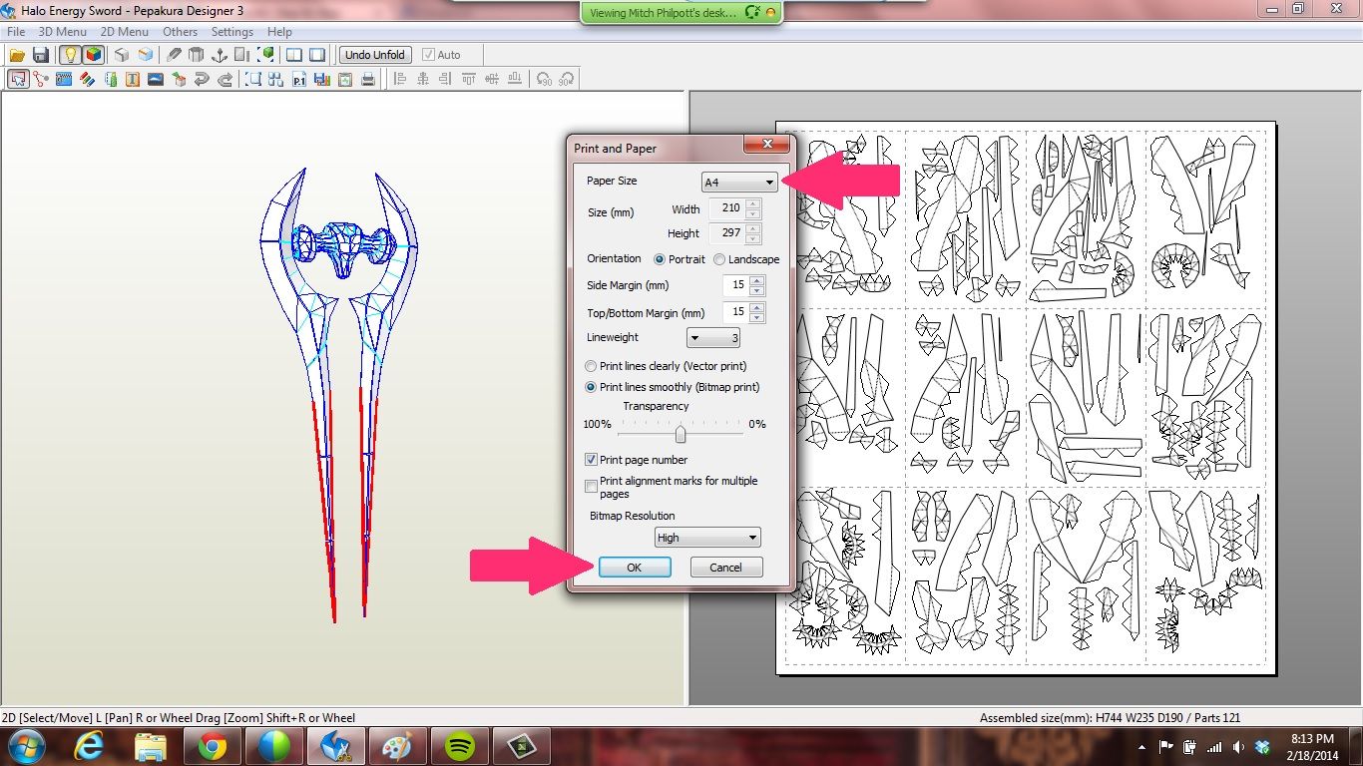Open the Settings menu
This screenshot has width=1363, height=766.
click(231, 31)
